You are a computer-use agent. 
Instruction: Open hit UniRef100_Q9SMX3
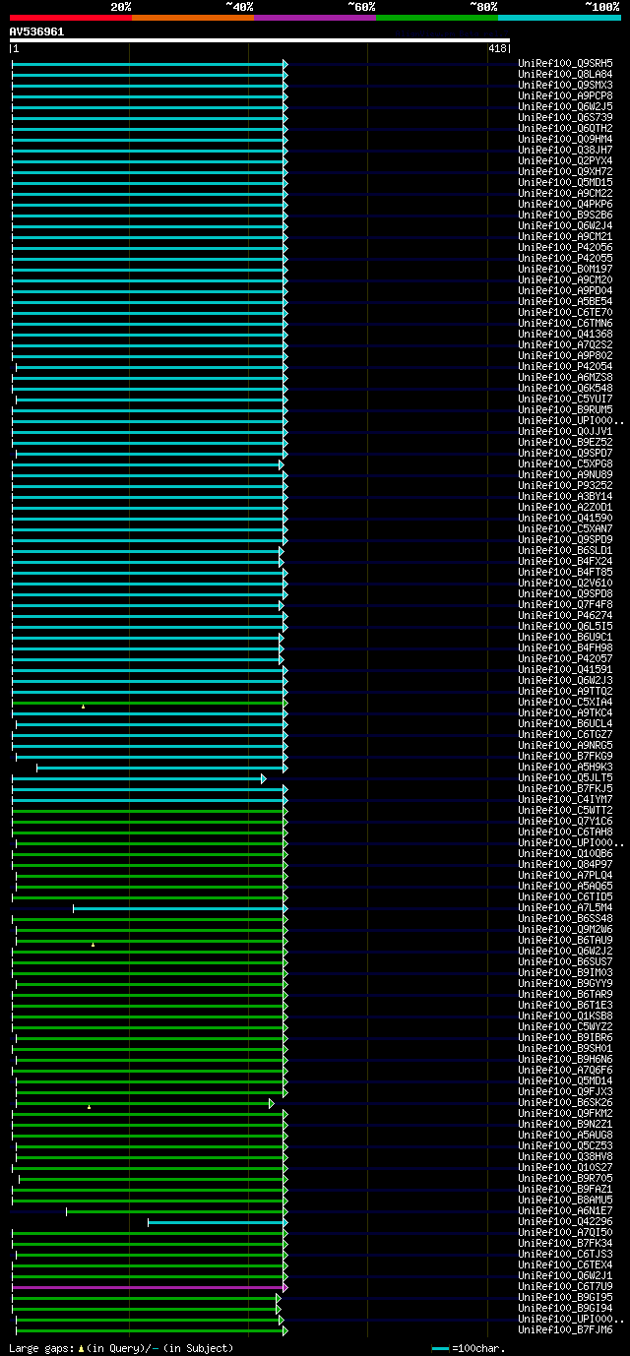[565, 85]
